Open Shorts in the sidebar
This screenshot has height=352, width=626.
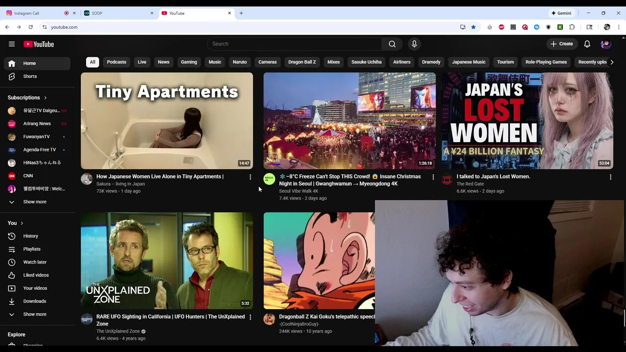37,76
